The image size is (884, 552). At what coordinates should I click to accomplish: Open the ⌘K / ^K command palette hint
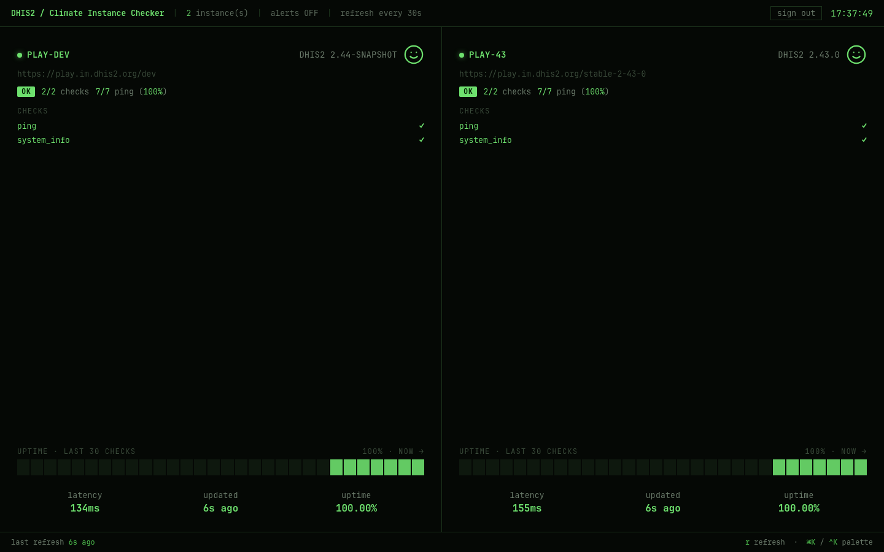point(839,542)
